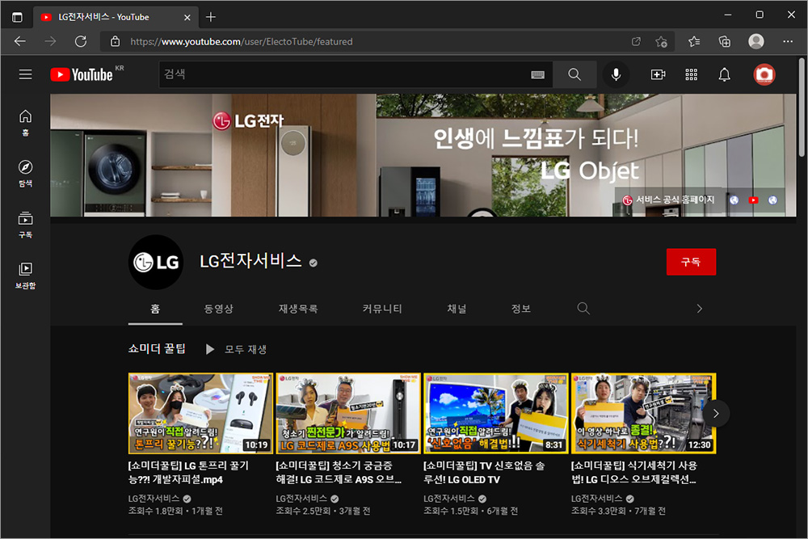The width and height of the screenshot is (808, 539).
Task: Click the browser forward arrow
Action: (x=50, y=41)
